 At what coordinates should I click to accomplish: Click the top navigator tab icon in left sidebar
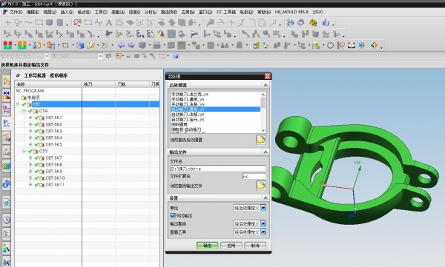tap(6, 82)
